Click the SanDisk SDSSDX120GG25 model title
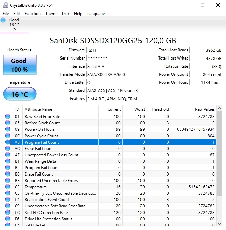This screenshot has height=230, width=226. (113, 41)
